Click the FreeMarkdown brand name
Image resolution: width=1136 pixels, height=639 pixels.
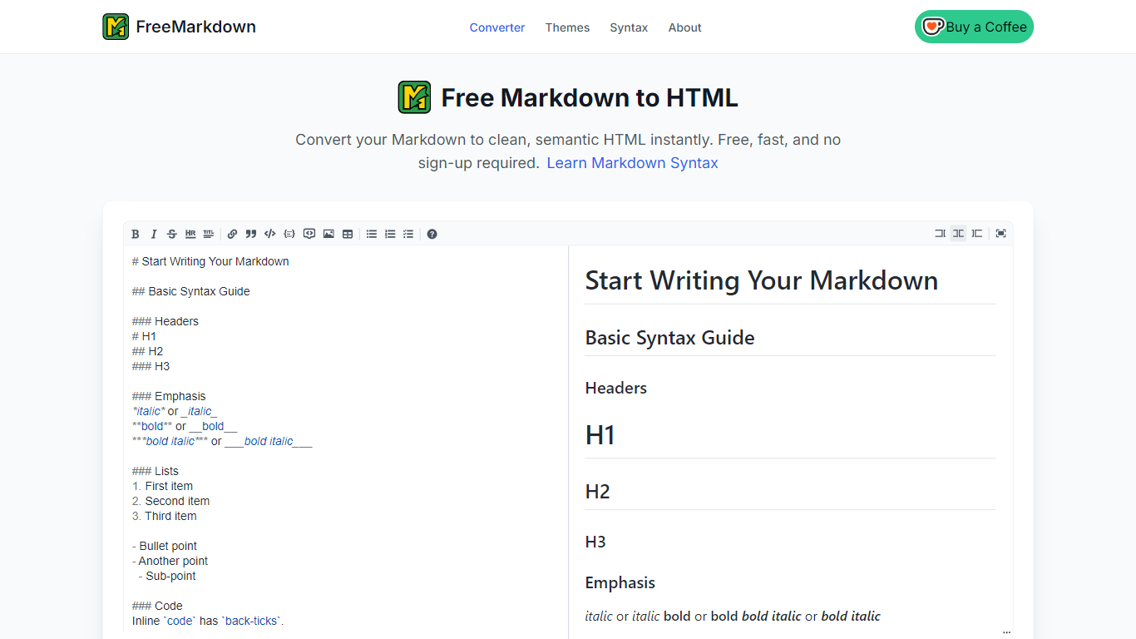tap(195, 27)
